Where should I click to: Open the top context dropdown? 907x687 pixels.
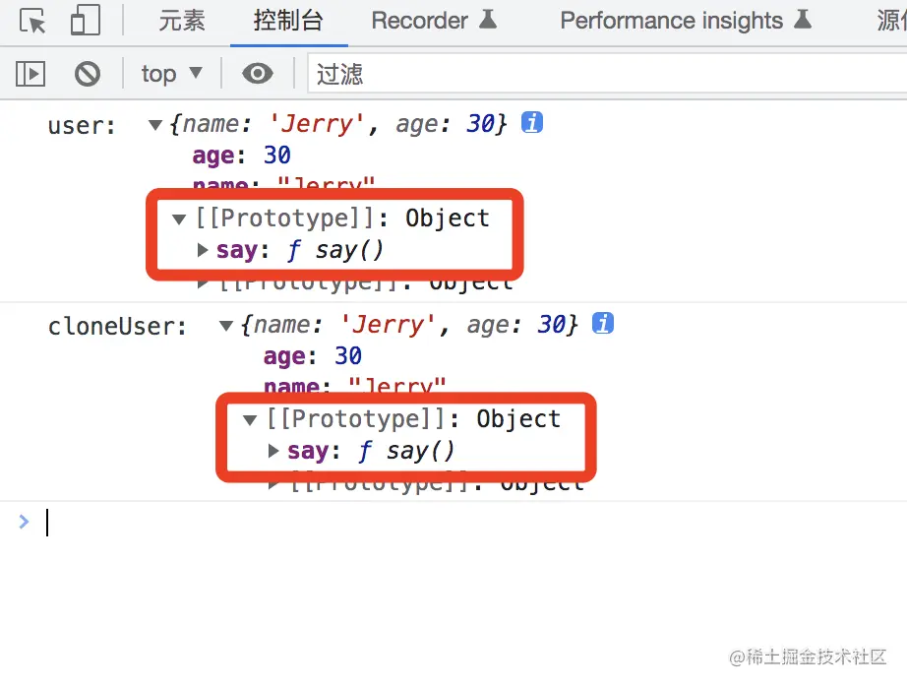[172, 74]
